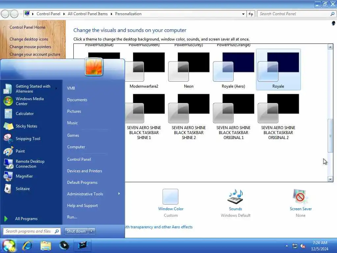337x253 pixels.
Task: Click Run... in Start menu
Action: [72, 217]
